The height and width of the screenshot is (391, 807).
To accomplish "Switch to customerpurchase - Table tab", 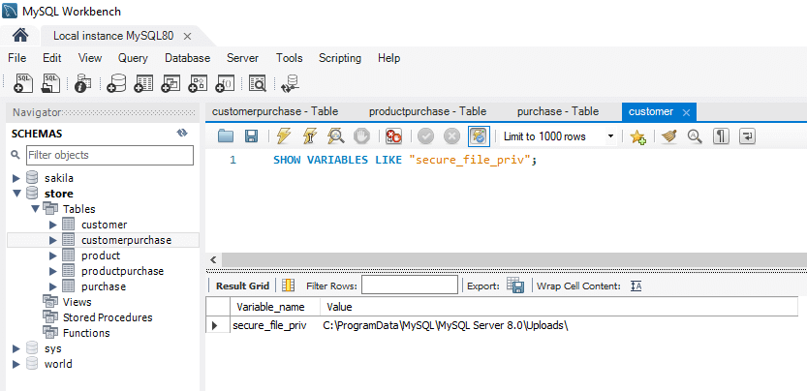I will (x=275, y=111).
